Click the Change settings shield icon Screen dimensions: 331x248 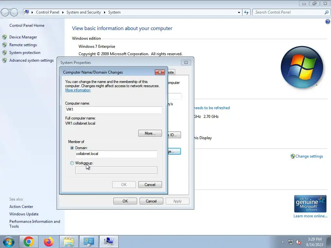click(x=293, y=156)
